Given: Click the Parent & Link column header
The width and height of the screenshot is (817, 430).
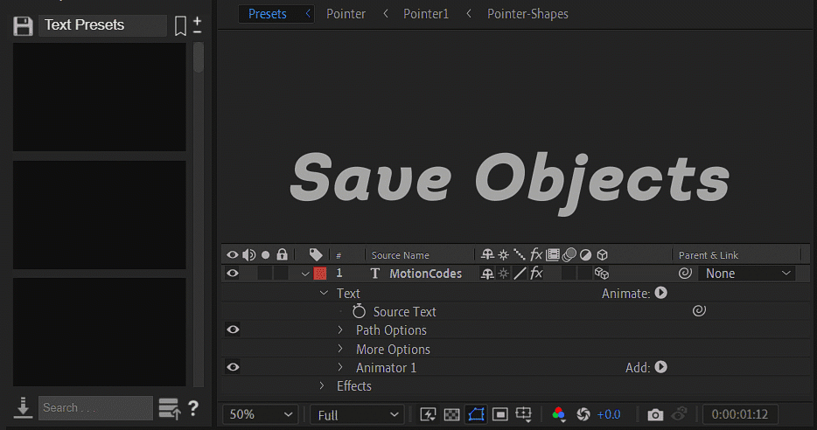Looking at the screenshot, I should (x=709, y=255).
